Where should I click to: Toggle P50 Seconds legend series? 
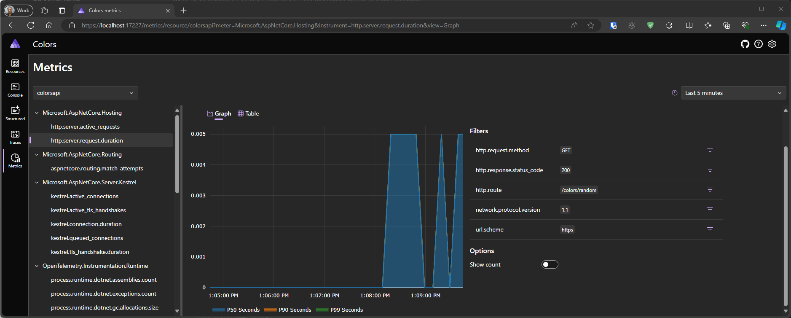coord(236,310)
